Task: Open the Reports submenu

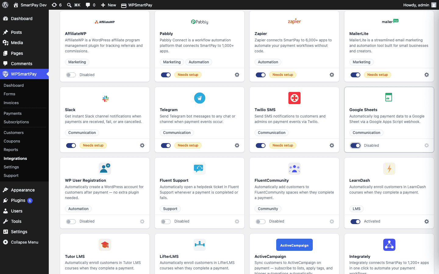Action: click(x=11, y=150)
